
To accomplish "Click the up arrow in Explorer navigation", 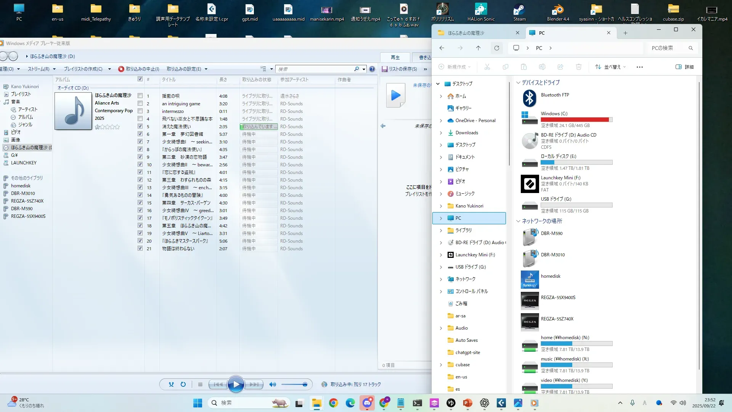I will 478,48.
